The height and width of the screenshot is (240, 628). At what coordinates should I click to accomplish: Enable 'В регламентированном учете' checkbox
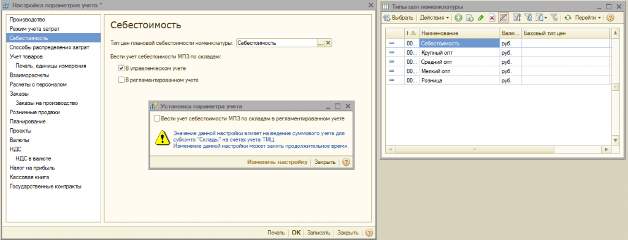point(121,80)
